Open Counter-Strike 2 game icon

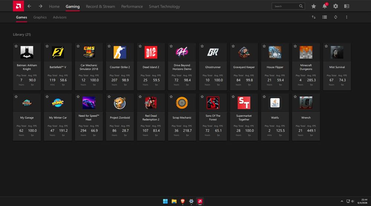click(x=120, y=52)
